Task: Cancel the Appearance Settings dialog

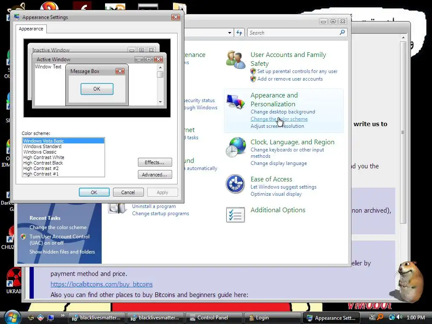Action: 128,192
